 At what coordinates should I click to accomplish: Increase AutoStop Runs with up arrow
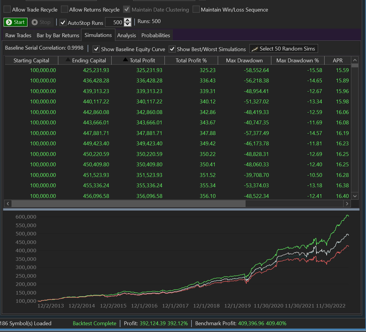click(128, 20)
